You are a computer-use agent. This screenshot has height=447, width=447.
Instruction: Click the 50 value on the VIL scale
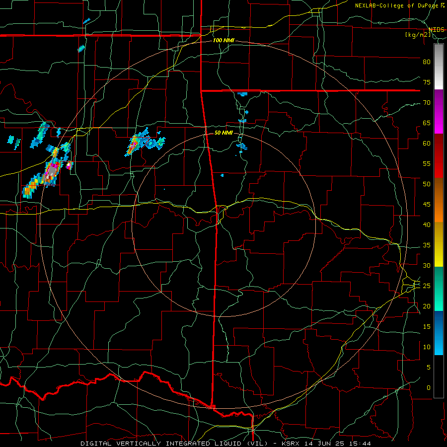[427, 184]
